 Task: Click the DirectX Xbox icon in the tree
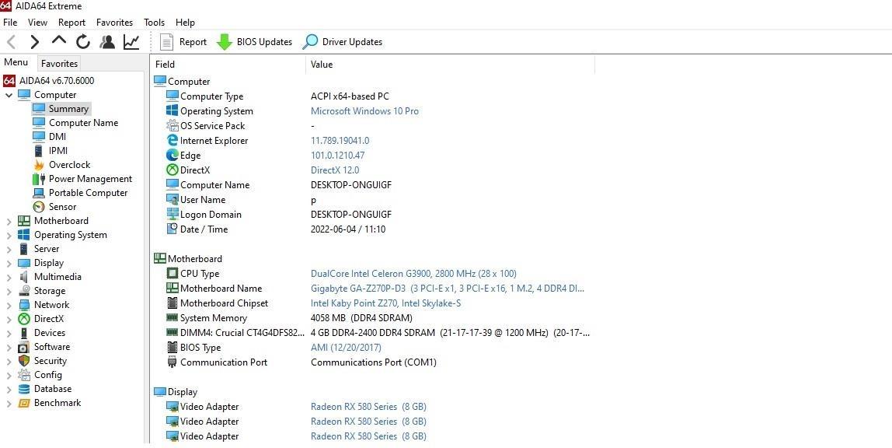tap(24, 319)
